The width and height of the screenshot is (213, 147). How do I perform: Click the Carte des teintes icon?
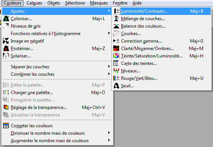tap(116, 63)
